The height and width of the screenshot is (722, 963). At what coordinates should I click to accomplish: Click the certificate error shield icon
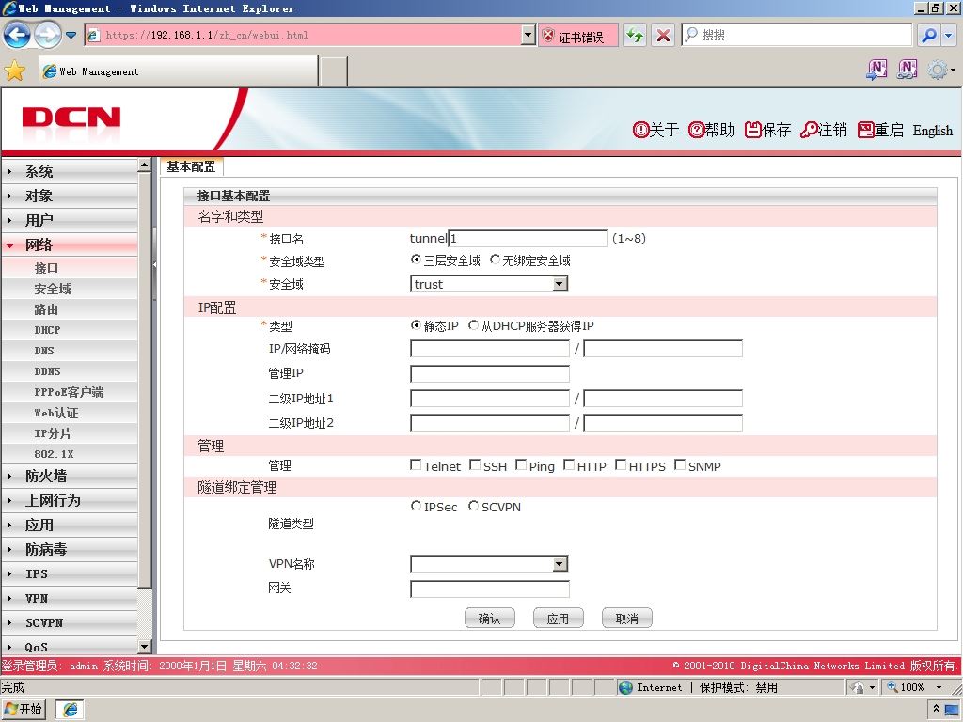point(548,36)
